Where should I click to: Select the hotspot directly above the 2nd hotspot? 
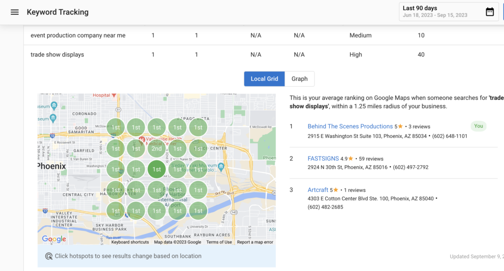pos(157,127)
